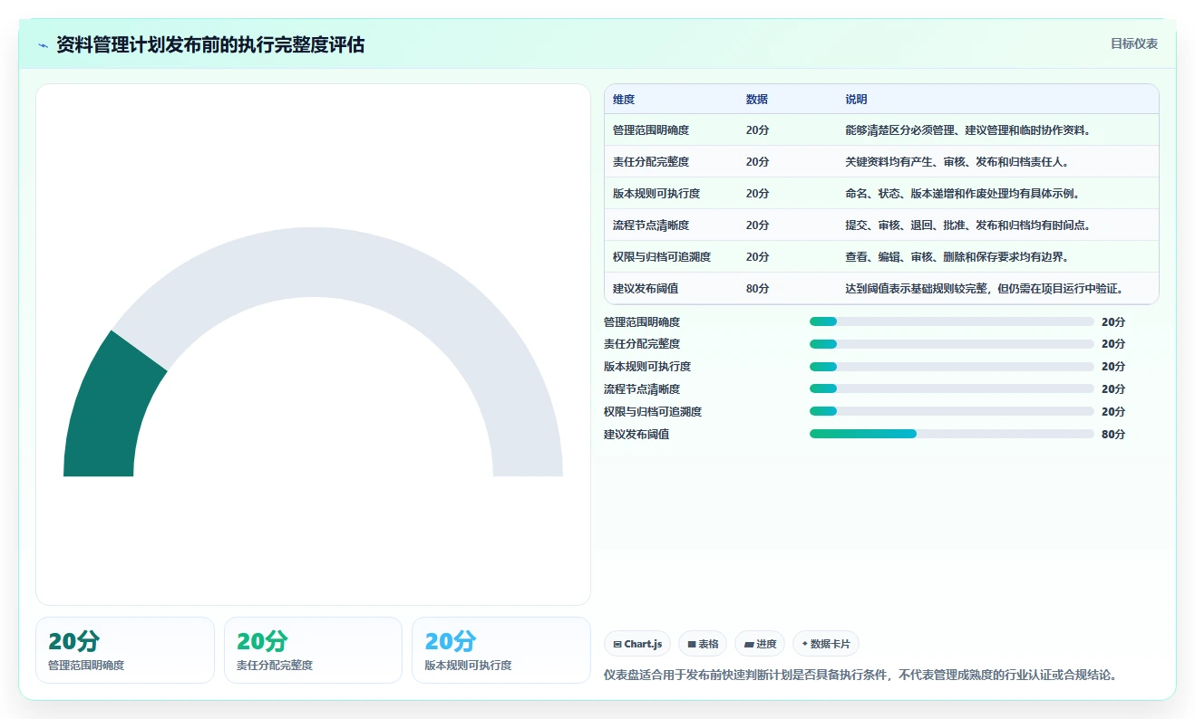Click 80分 beside the threshold progress bar

[x=1113, y=435]
